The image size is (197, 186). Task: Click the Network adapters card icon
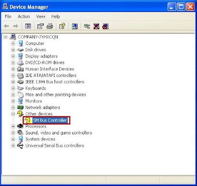(21, 108)
